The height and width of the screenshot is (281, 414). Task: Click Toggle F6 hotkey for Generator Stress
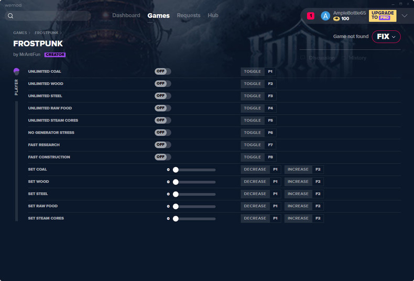258,132
